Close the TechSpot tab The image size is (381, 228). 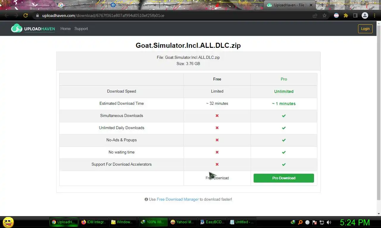tap(154, 5)
